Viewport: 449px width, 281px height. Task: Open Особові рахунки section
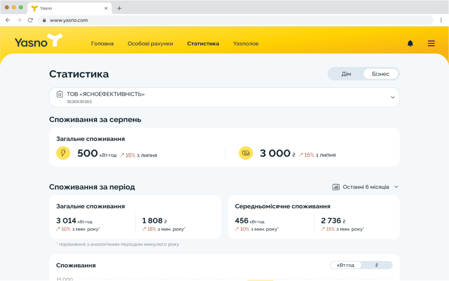[150, 44]
